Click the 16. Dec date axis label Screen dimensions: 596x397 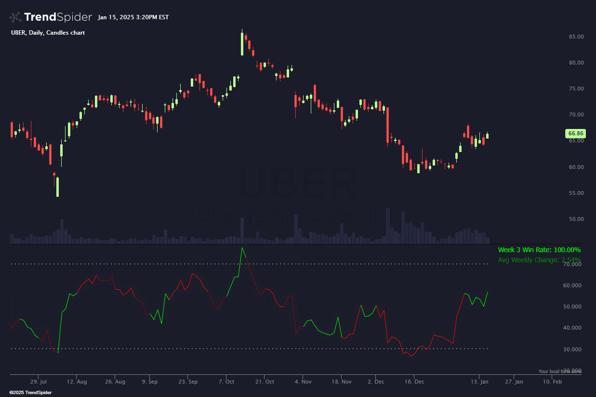tap(414, 382)
